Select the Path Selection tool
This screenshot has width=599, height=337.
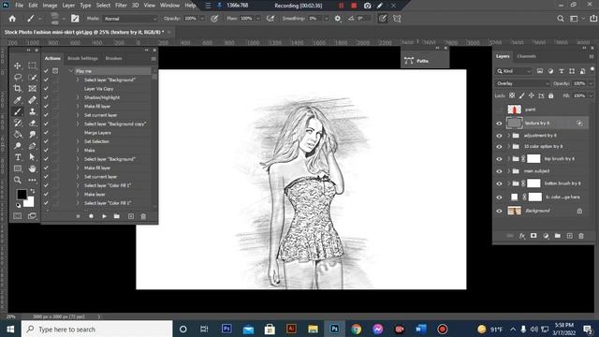pos(32,157)
